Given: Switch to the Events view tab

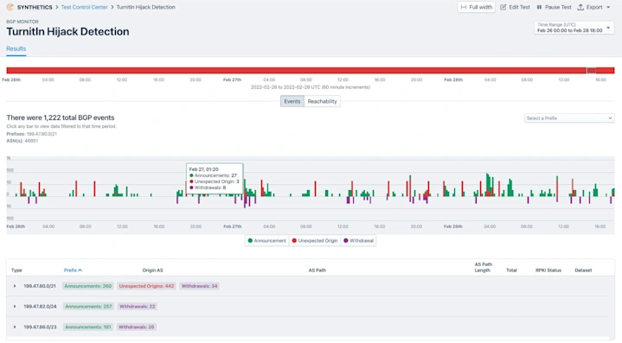Looking at the screenshot, I should tap(292, 101).
